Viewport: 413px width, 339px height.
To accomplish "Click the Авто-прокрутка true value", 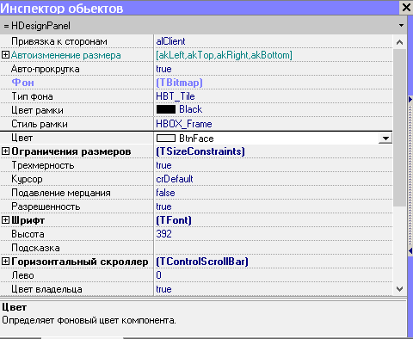I will coord(163,69).
